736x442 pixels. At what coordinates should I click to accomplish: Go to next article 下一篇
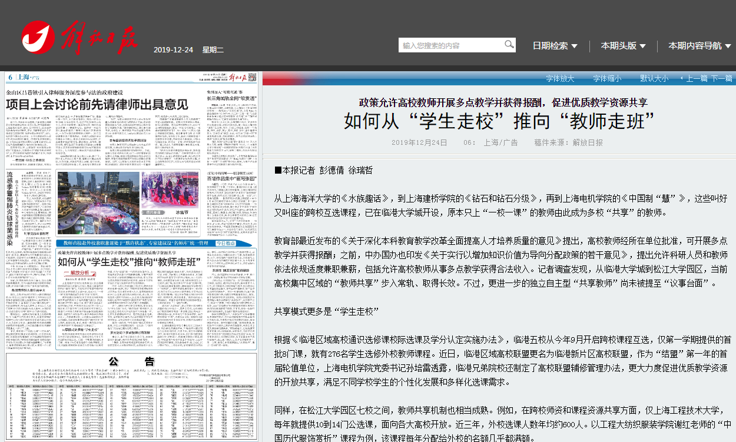coord(721,78)
